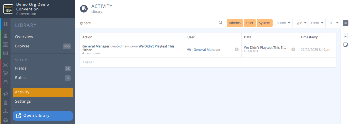Viewport: 350px width, 124px height.
Task: Click the Data column header
Action: [x=248, y=37]
